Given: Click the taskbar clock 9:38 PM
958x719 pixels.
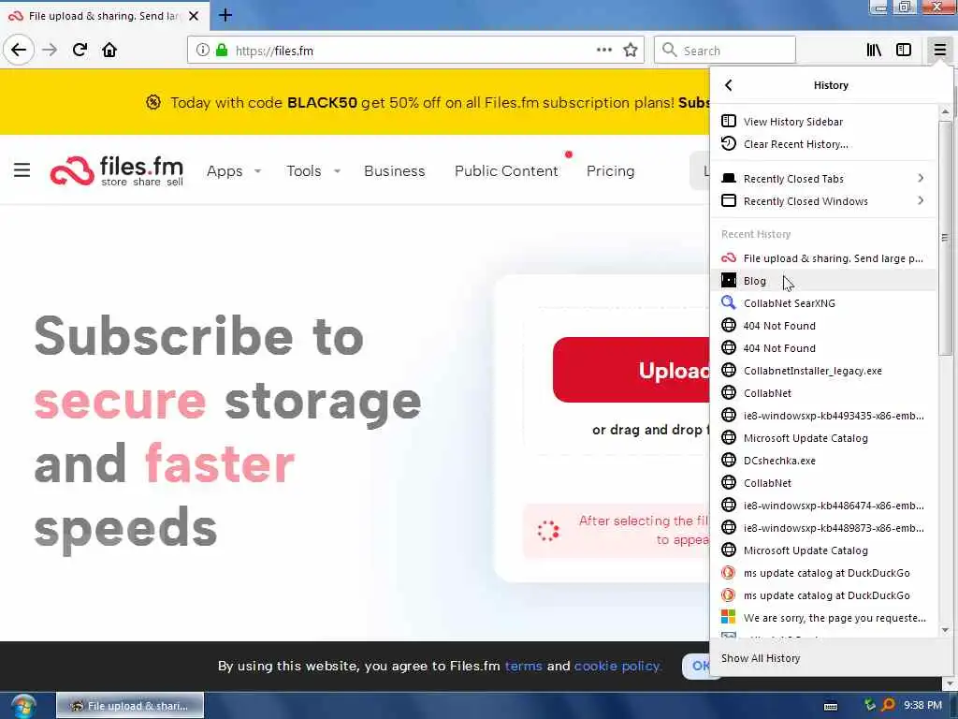Looking at the screenshot, I should point(922,706).
